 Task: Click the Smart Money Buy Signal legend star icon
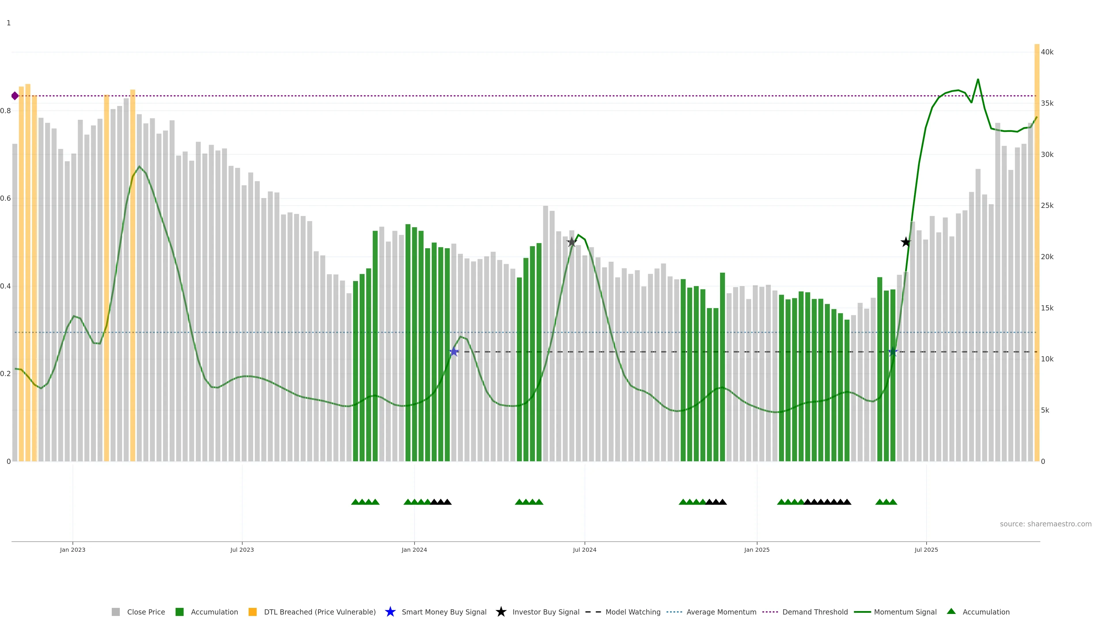pos(390,612)
